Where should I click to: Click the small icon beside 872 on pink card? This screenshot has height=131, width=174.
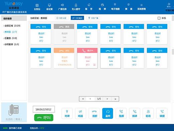click(94, 65)
